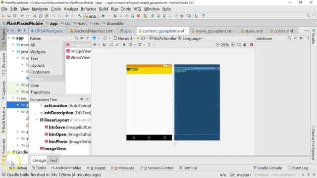Click the Cut scissors icon
The height and width of the screenshot is (178, 317).
click(x=35, y=16)
